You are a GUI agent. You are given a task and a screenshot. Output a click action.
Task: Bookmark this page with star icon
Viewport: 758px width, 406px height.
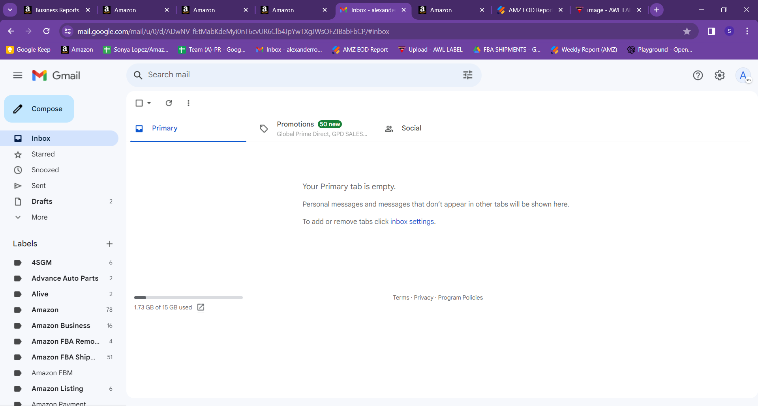(687, 31)
